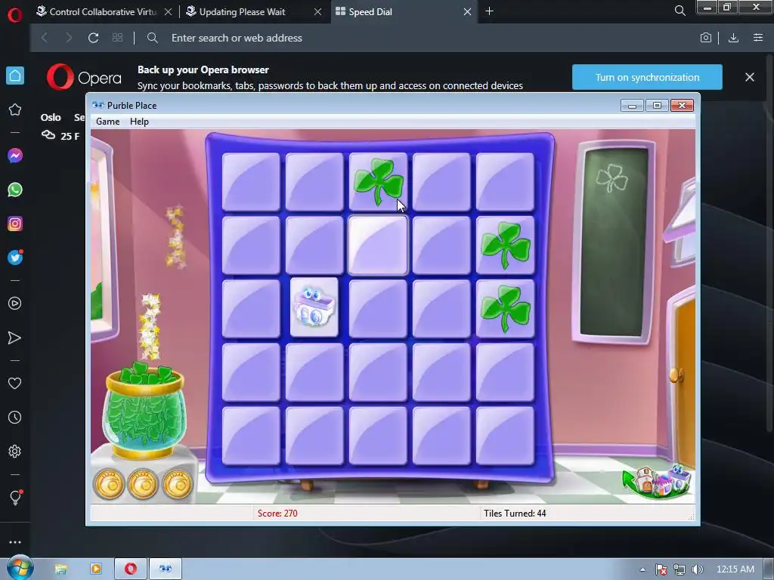This screenshot has height=580, width=774.
Task: Switch to Opera in the taskbar
Action: [x=130, y=569]
